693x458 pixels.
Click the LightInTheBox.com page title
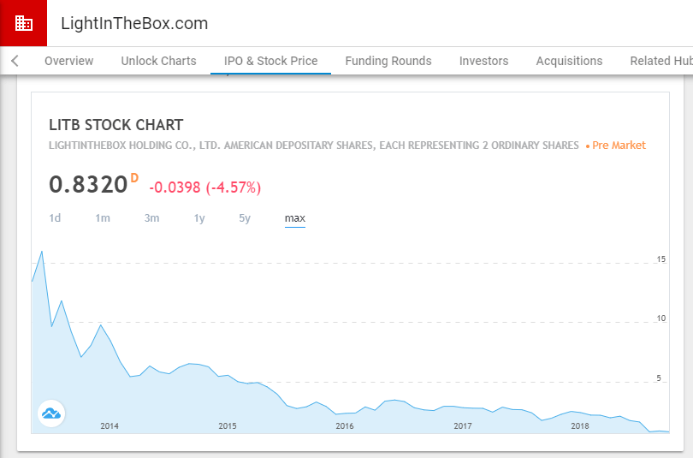134,23
